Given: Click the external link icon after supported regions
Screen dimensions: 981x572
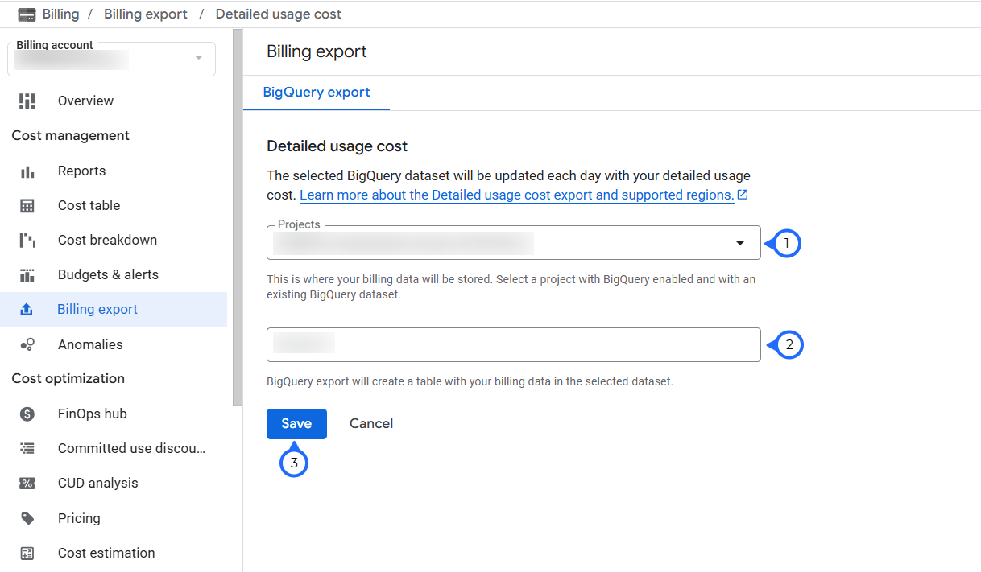Looking at the screenshot, I should pos(743,195).
